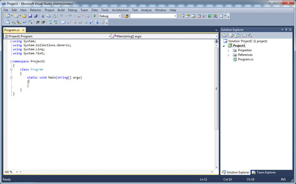Screen dimensions: 296x184
Task: Toggle a bookmark on the current line
Action: point(63,22)
